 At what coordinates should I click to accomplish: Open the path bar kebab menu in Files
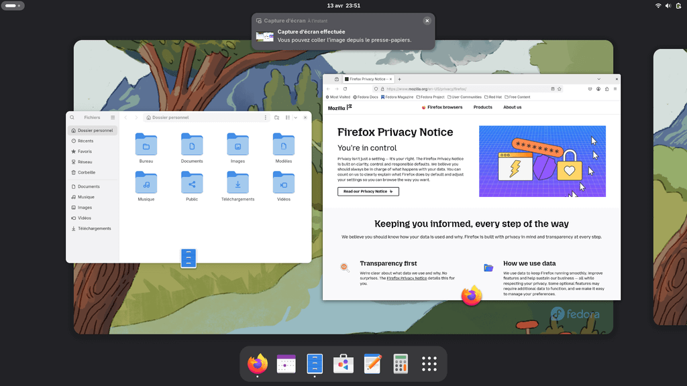click(265, 117)
